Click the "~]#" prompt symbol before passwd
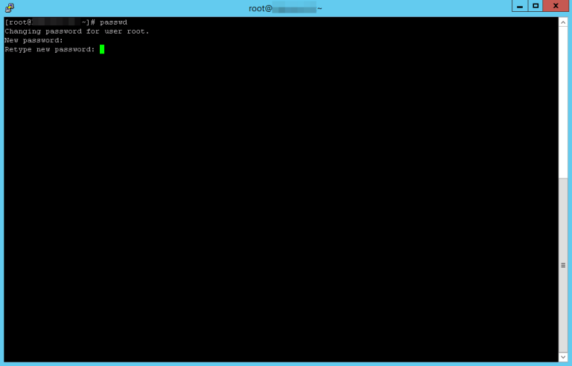Viewport: 572px width, 366px height. coord(89,22)
